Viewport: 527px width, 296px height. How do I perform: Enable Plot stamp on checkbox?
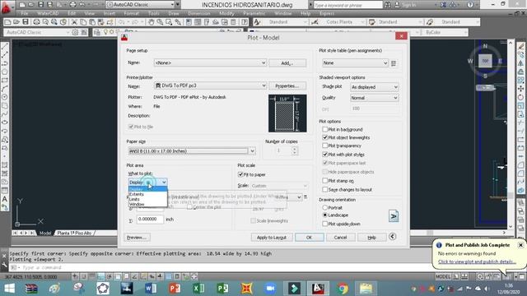tap(324, 181)
